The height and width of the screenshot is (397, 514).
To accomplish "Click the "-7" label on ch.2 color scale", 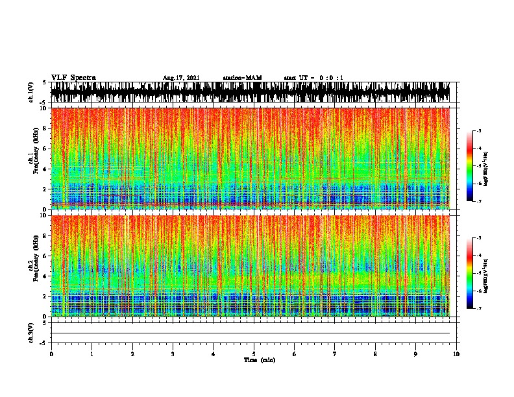I will pos(479,309).
